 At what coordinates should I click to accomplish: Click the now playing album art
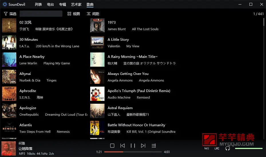click(x=9, y=148)
